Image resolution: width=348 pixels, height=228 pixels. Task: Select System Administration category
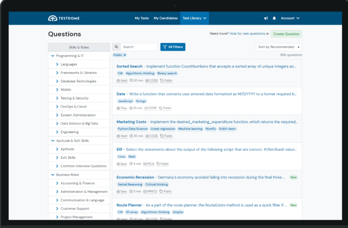[x=78, y=115]
